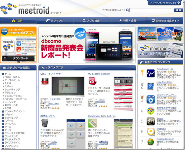Open the docomo 新商品発表会 banner
This screenshot has width=185, height=150.
[x=87, y=45]
